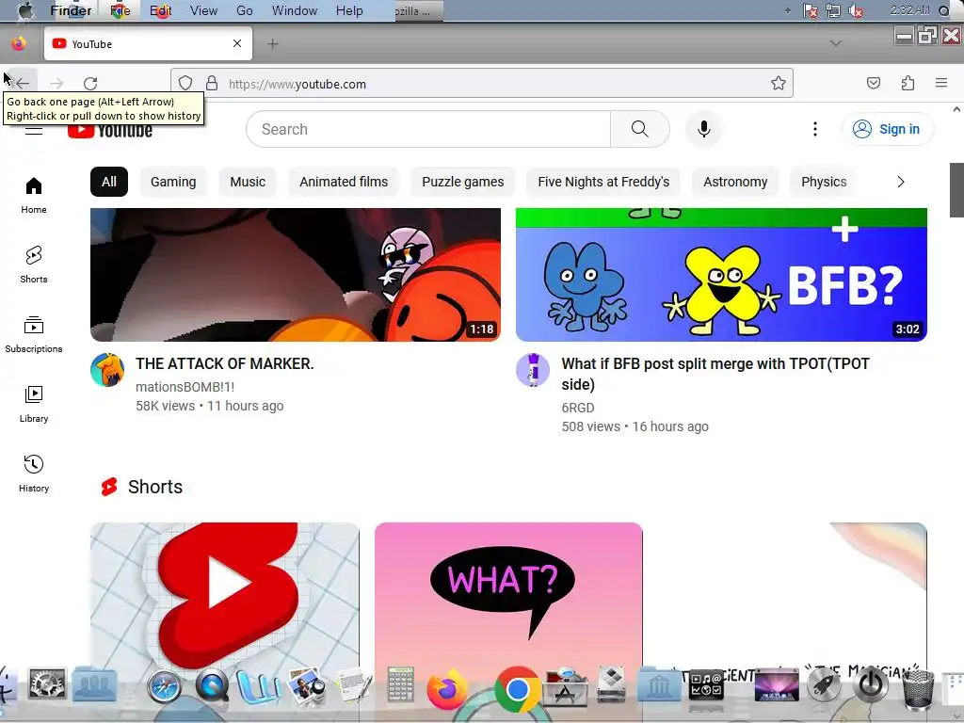Click the mationsBOMB channel avatar
This screenshot has width=964, height=723.
(x=107, y=370)
